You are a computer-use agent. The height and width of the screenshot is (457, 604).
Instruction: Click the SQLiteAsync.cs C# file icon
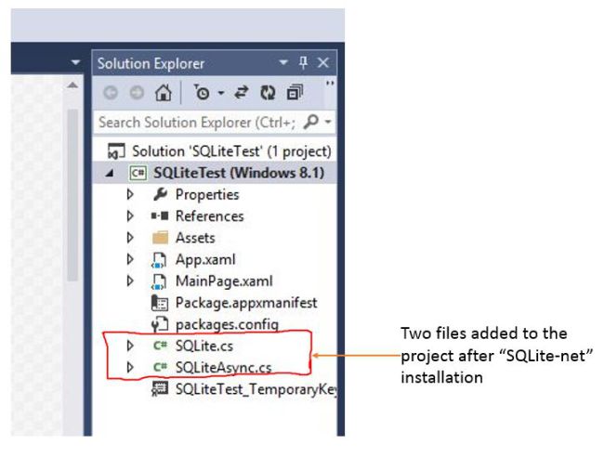point(160,367)
